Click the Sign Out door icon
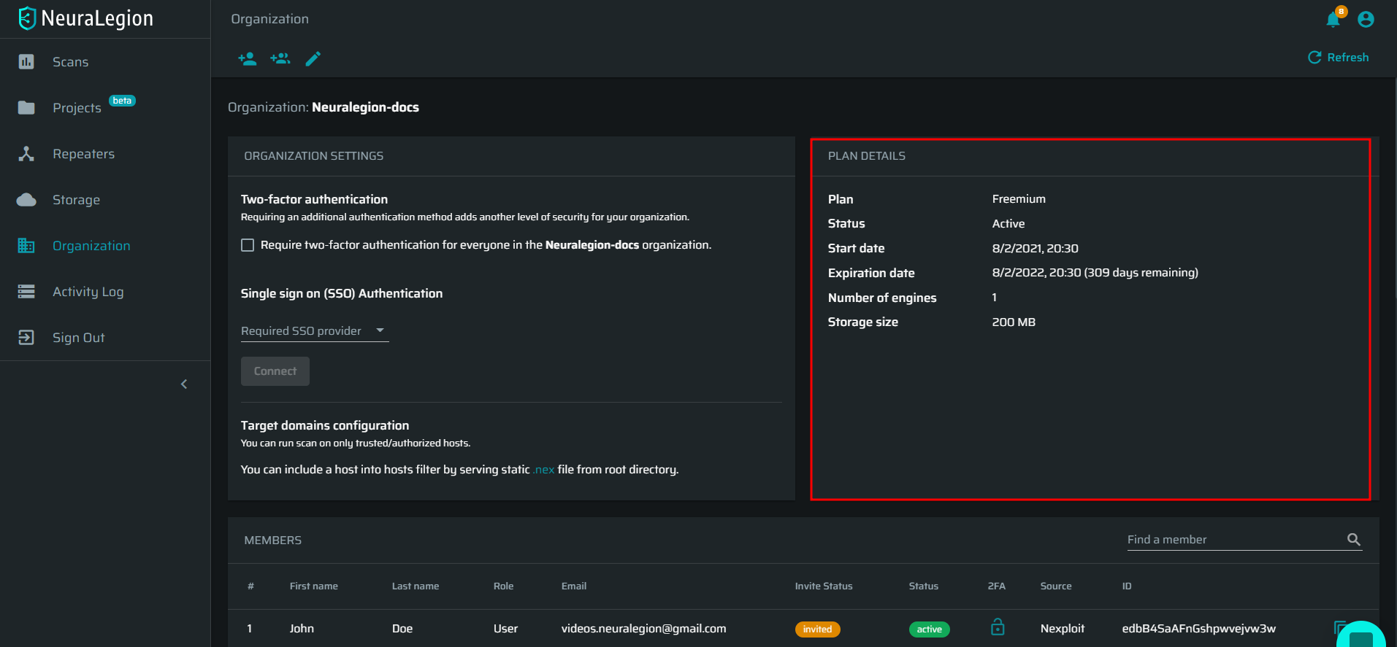The image size is (1397, 647). click(x=26, y=338)
